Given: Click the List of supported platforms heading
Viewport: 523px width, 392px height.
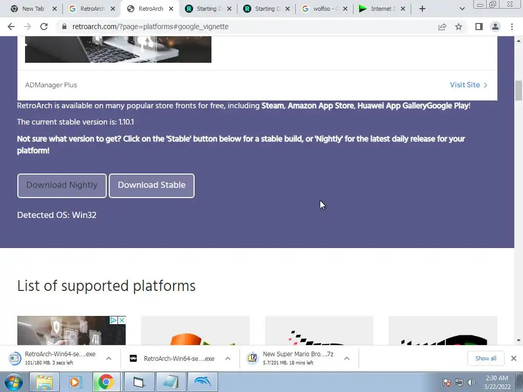Looking at the screenshot, I should pyautogui.click(x=106, y=286).
